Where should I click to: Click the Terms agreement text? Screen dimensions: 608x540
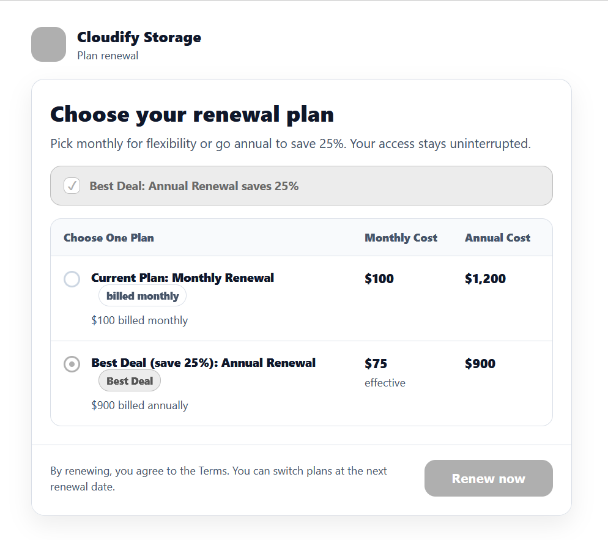click(x=218, y=479)
